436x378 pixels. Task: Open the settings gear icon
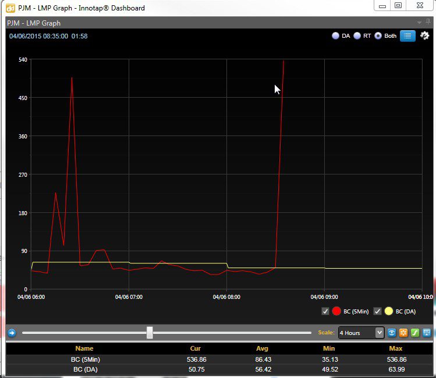[424, 35]
